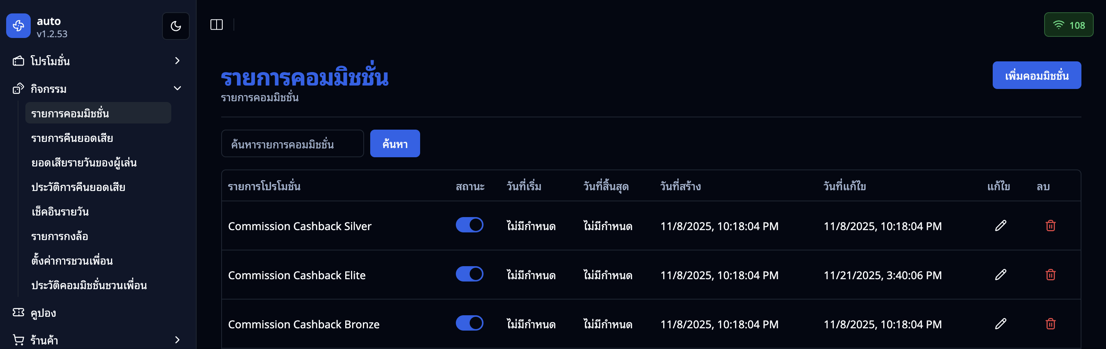The width and height of the screenshot is (1106, 349).
Task: Click the sidebar collapse panel icon
Action: click(216, 25)
